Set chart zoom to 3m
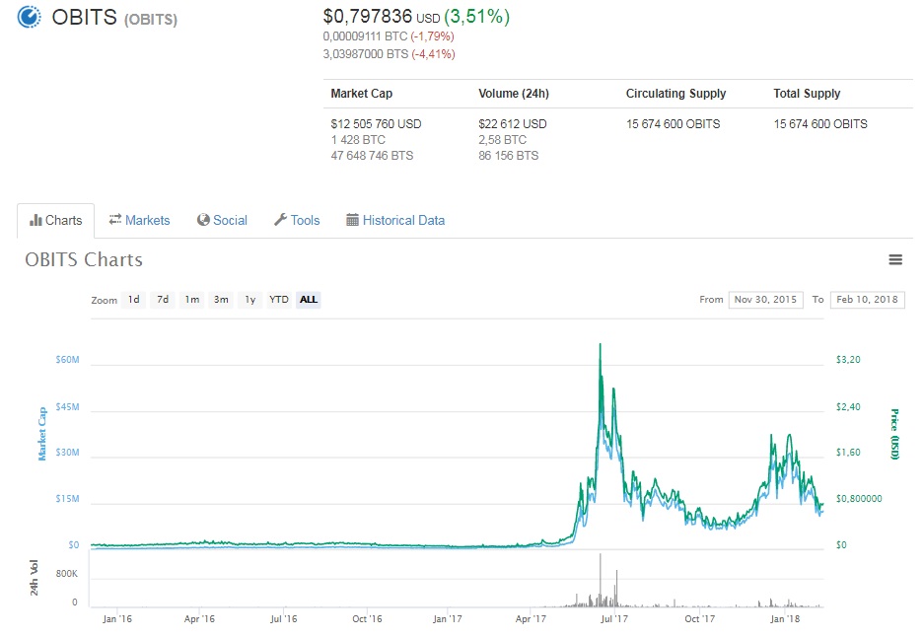The height and width of the screenshot is (638, 924). [221, 300]
